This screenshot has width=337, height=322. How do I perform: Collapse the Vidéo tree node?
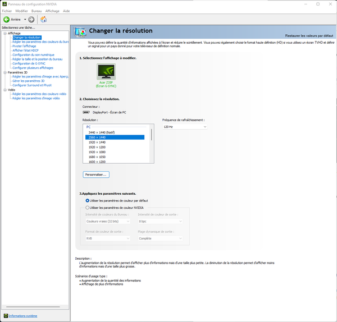pyautogui.click(x=5, y=90)
